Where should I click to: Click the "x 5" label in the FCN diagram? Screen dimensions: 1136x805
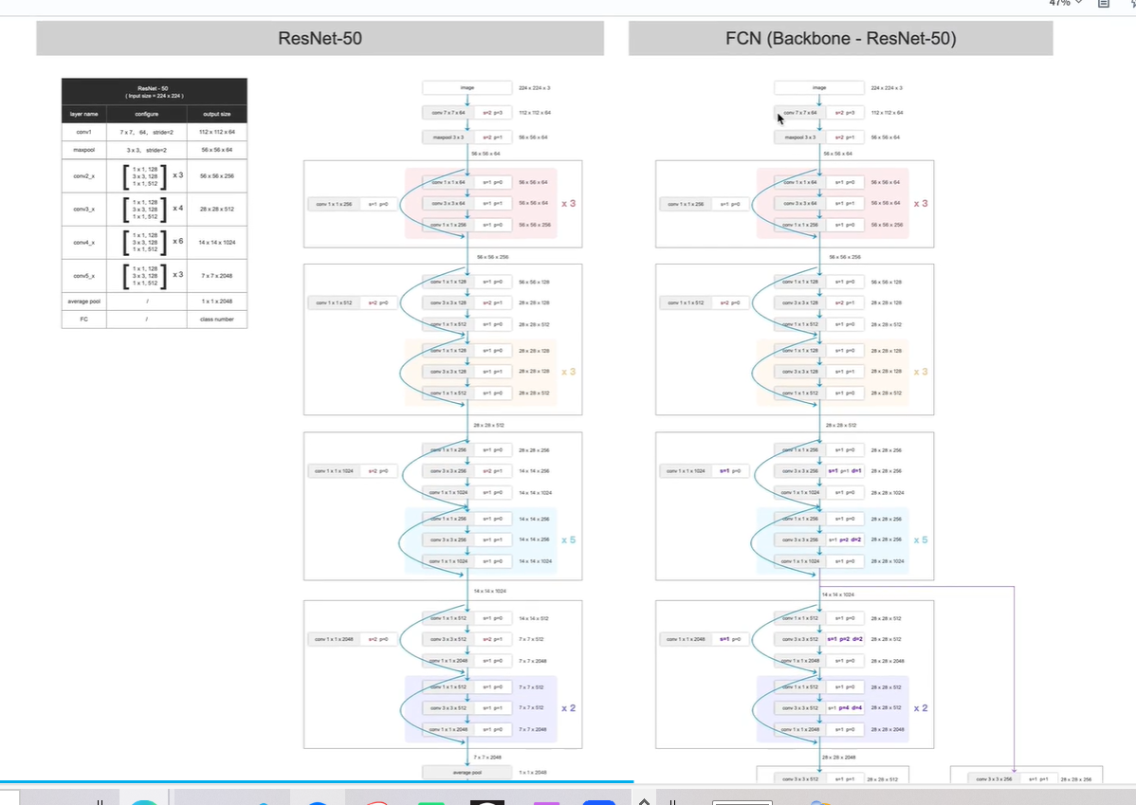coord(920,540)
